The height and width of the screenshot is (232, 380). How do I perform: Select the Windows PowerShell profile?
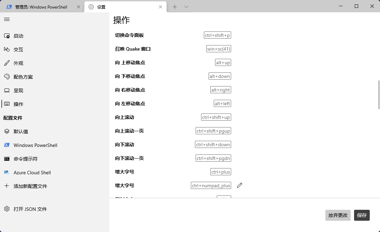tap(36, 145)
